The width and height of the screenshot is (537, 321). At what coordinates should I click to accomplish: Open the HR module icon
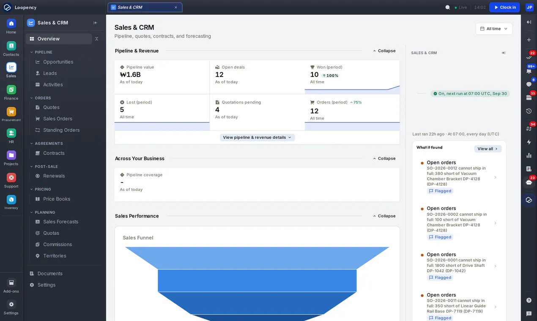[11, 133]
